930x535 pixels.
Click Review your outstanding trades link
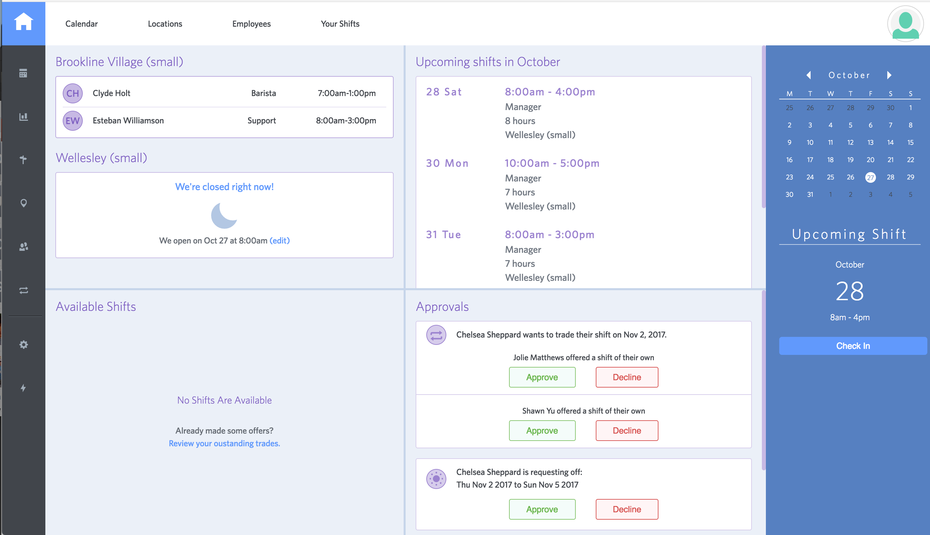[x=224, y=443]
